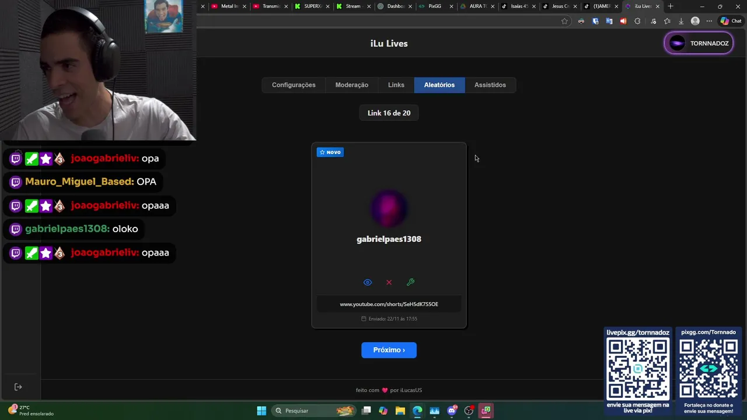747x420 pixels.
Task: Open the Configurações tab
Action: pyautogui.click(x=294, y=85)
